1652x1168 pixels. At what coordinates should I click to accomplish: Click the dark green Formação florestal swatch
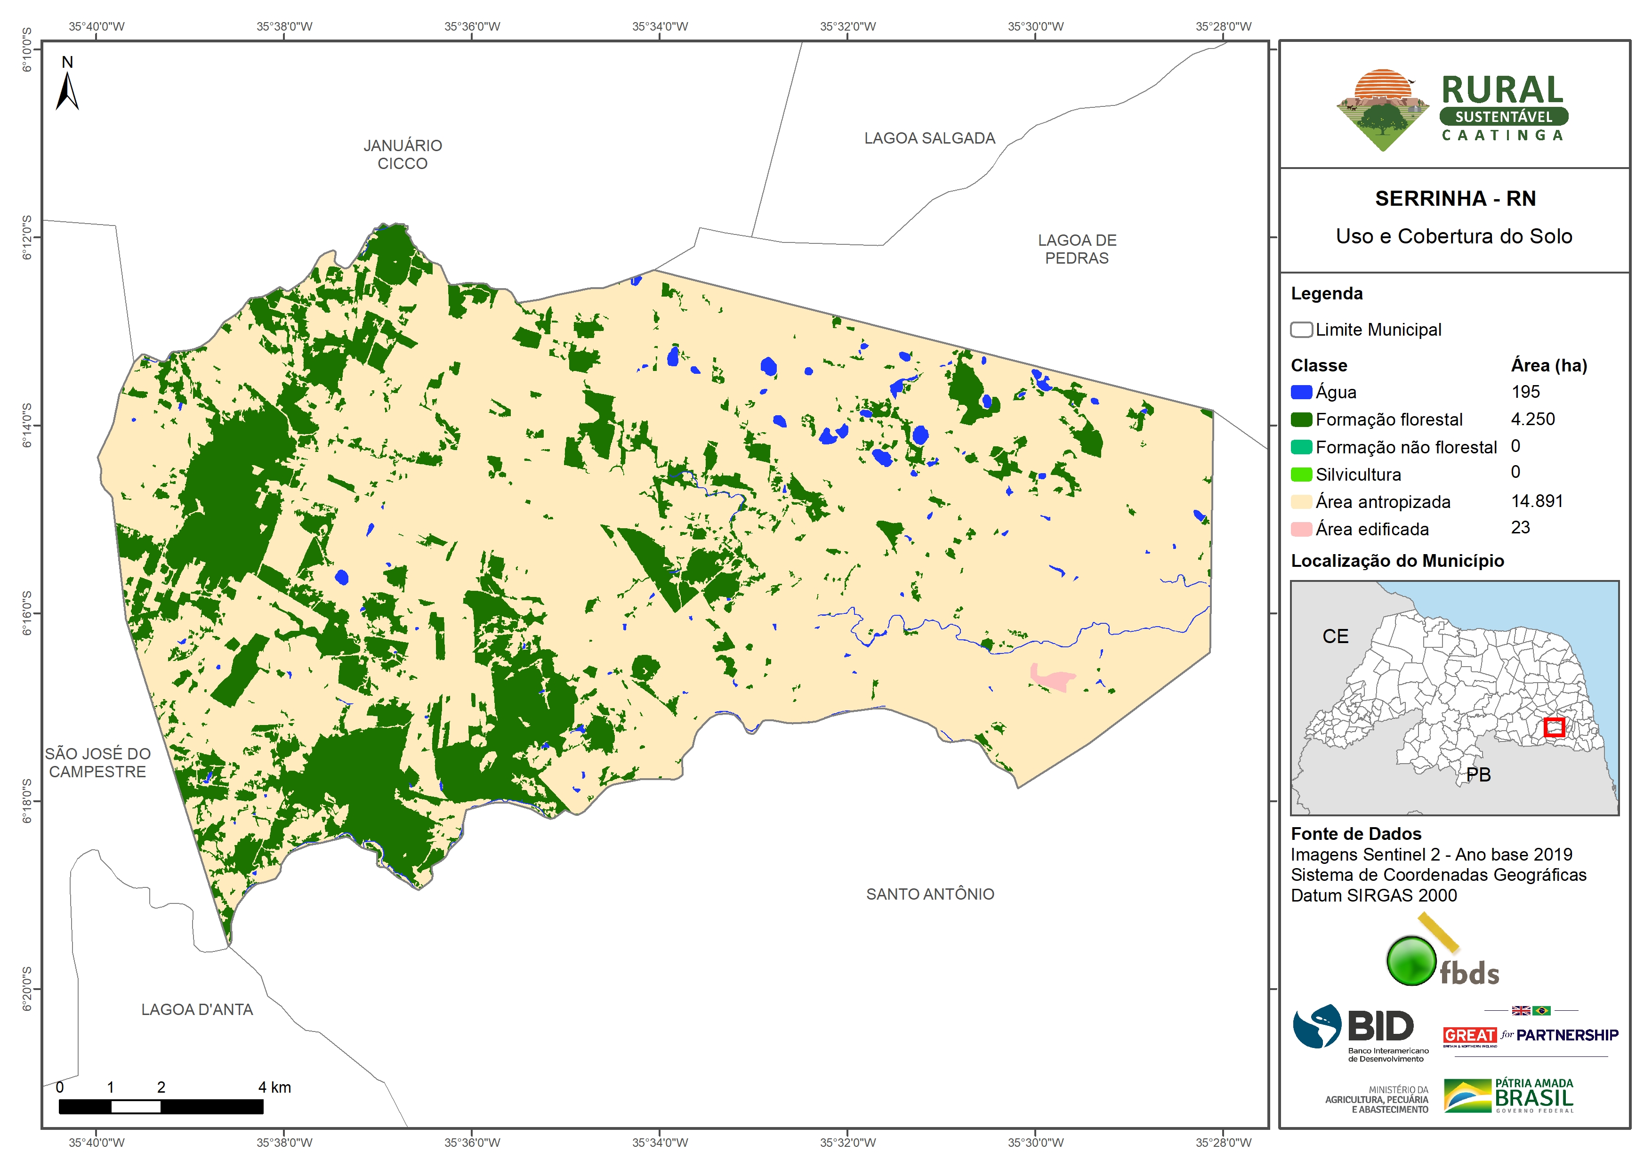pos(1301,419)
